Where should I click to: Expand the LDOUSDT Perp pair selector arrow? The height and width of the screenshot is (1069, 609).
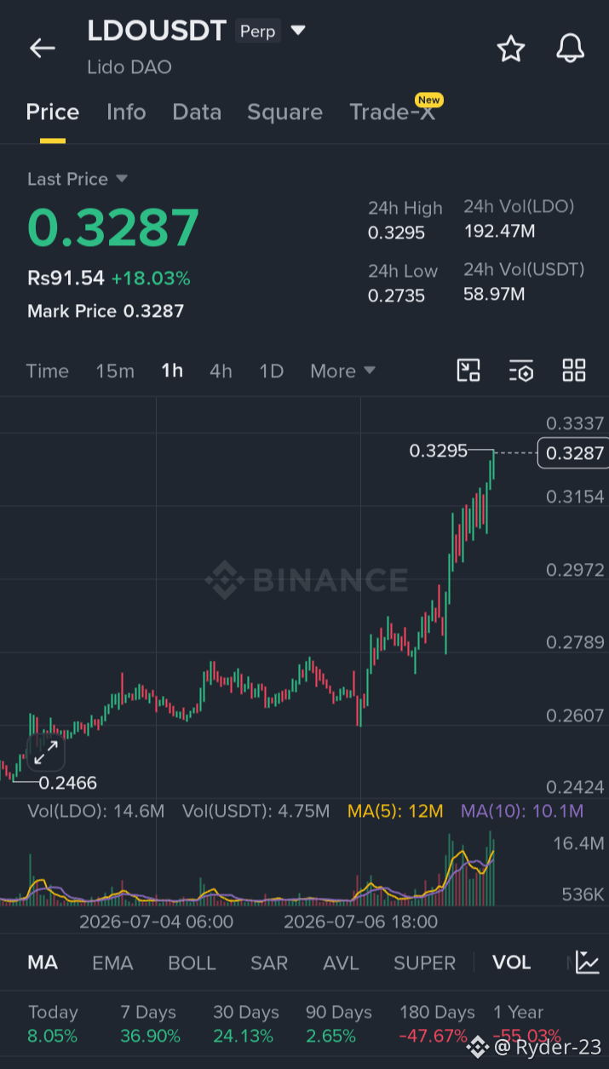[297, 31]
